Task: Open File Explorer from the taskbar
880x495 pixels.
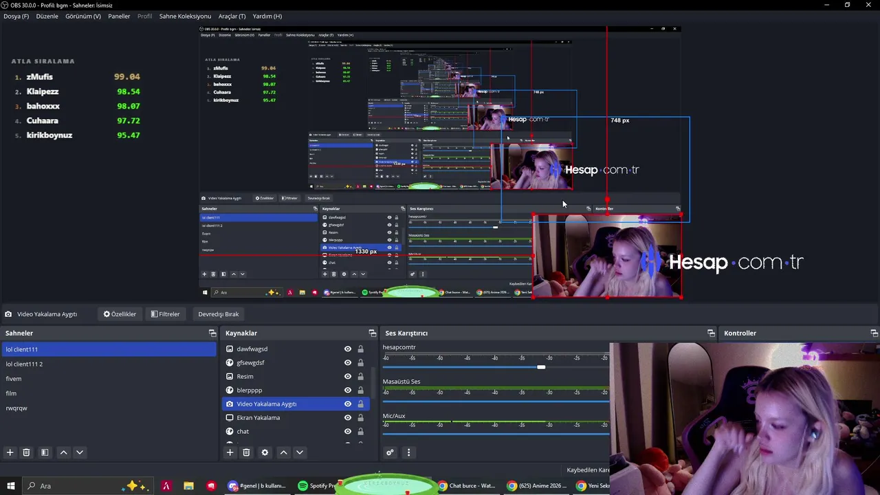Action: 188,486
